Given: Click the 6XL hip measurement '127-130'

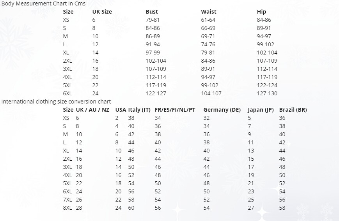Looking at the screenshot, I should pyautogui.click(x=267, y=93).
